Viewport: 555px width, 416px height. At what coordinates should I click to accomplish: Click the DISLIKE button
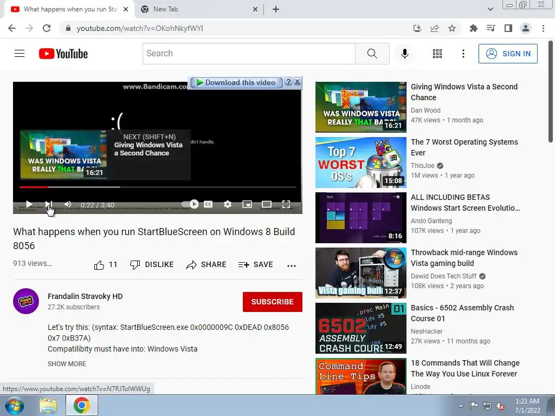point(152,264)
